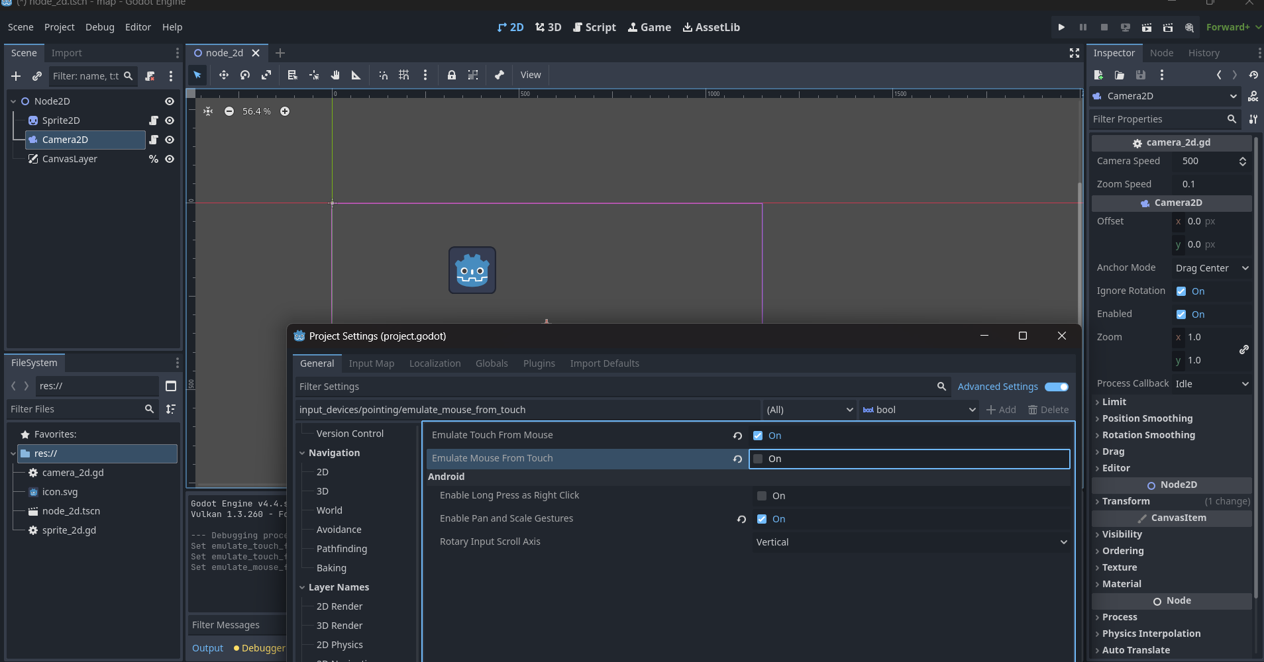Add a new child node

coord(16,76)
